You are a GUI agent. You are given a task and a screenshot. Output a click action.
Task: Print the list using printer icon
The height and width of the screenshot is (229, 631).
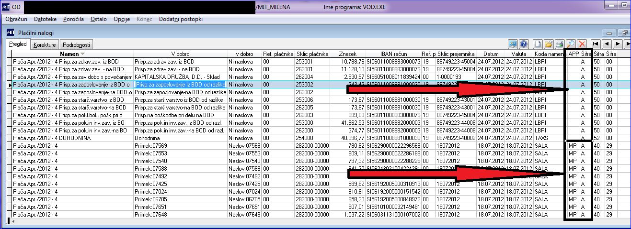pos(560,44)
